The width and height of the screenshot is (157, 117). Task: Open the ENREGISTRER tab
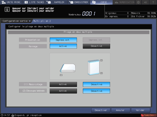click(x=79, y=2)
